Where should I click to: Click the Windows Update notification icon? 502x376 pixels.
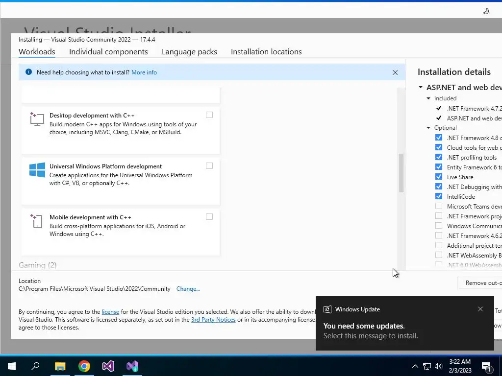pos(327,309)
